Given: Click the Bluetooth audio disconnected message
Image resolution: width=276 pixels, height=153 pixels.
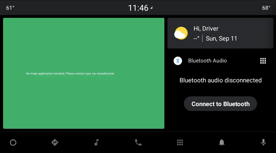Looking at the screenshot, I should pyautogui.click(x=220, y=80).
